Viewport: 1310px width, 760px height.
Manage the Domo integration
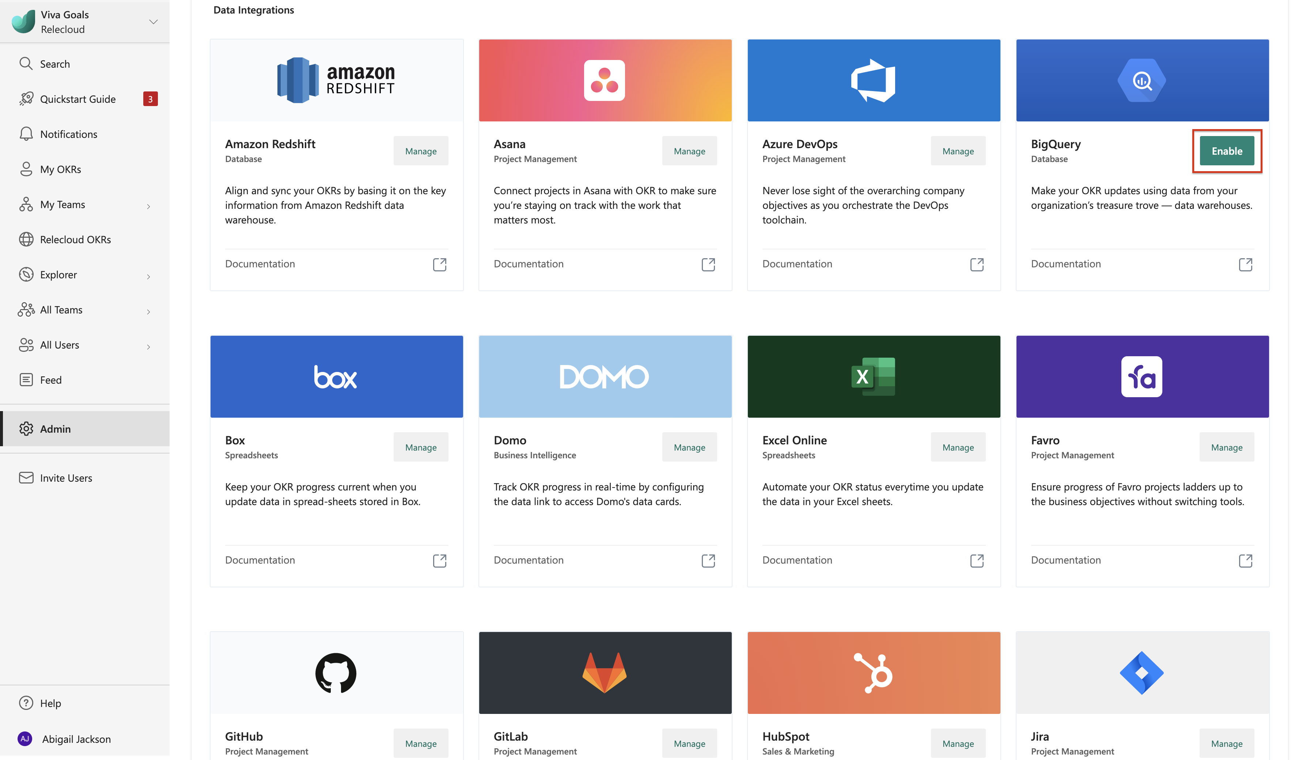pyautogui.click(x=690, y=447)
